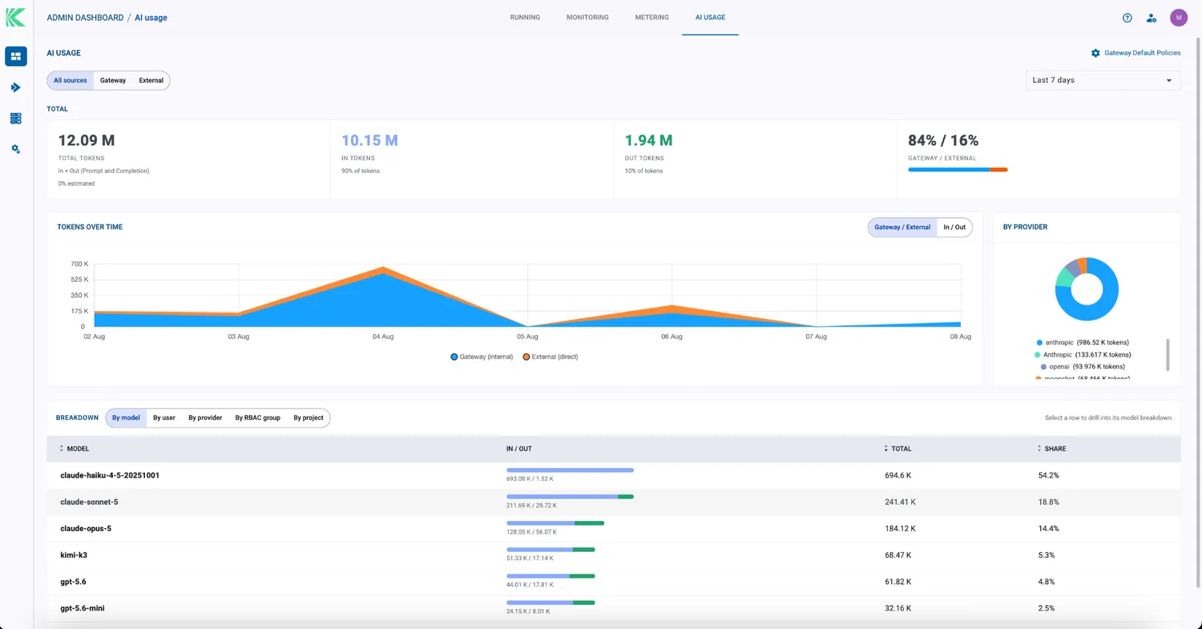Image resolution: width=1202 pixels, height=629 pixels.
Task: Open the Last 7 days dropdown
Action: point(1103,80)
